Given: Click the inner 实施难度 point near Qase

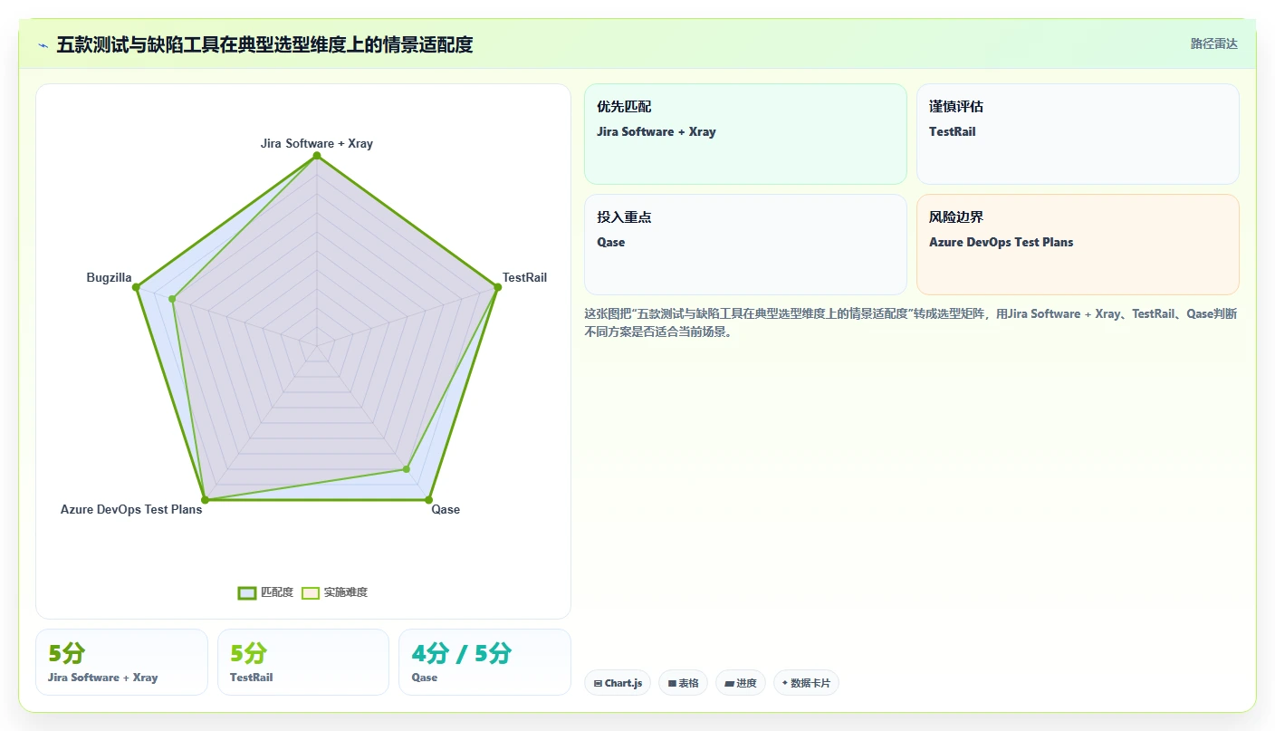Looking at the screenshot, I should (407, 468).
